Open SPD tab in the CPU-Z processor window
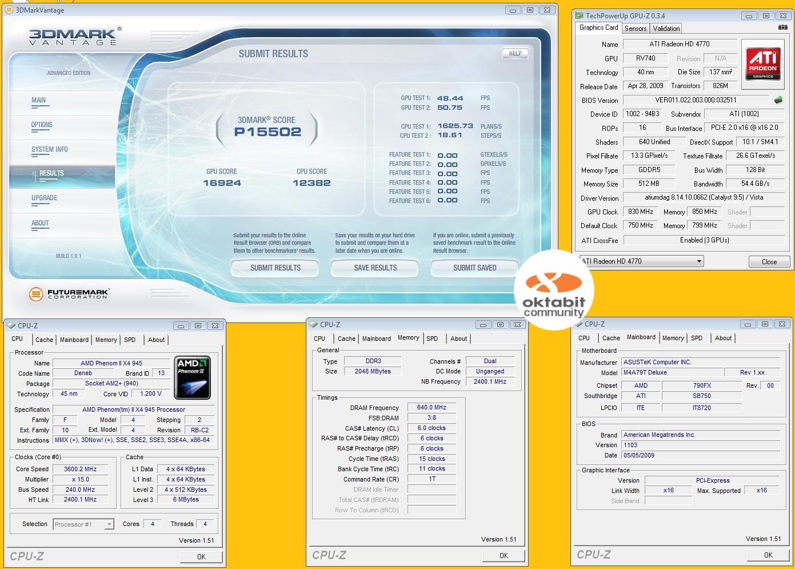The image size is (795, 569). (x=130, y=340)
